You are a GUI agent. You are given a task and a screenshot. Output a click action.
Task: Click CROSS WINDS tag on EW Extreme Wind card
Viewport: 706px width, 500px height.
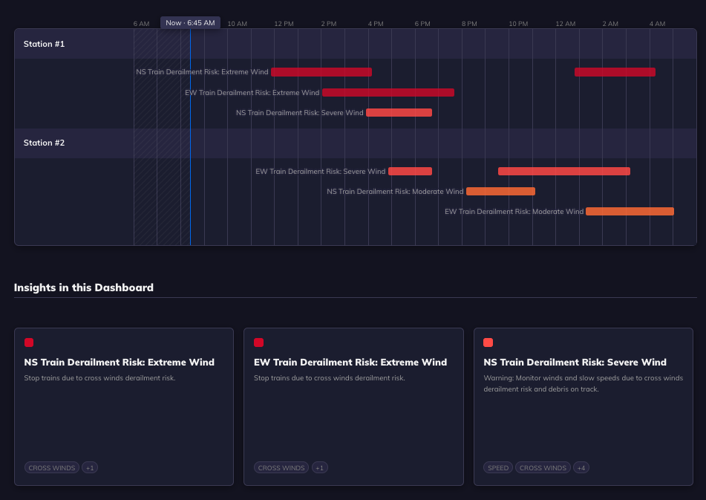click(x=281, y=467)
